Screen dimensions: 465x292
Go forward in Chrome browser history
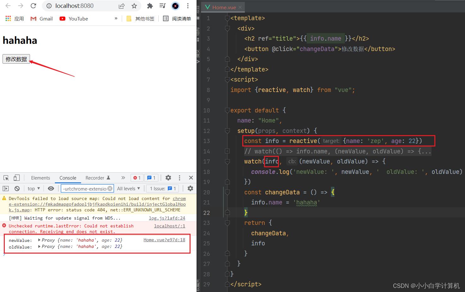[x=21, y=6]
